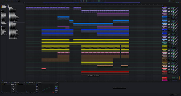Open the Clips browser category
This screenshot has width=181, height=96.
(x=3, y=19)
